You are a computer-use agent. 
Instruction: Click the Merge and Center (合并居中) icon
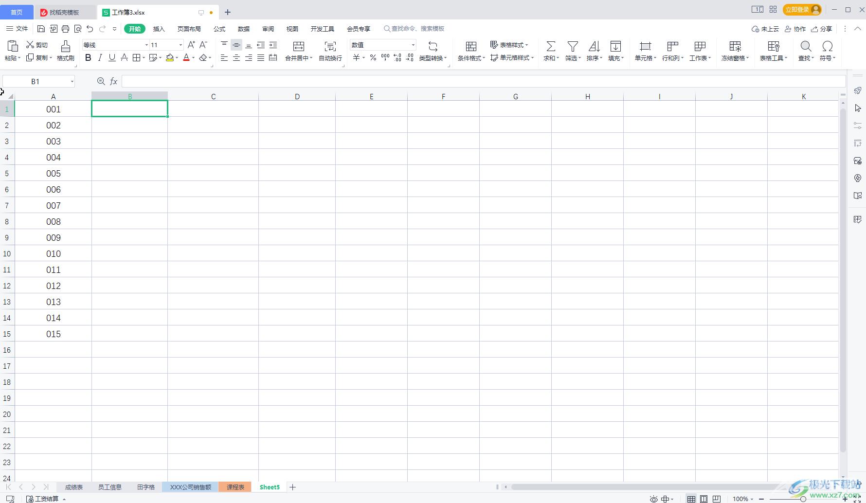coord(299,46)
